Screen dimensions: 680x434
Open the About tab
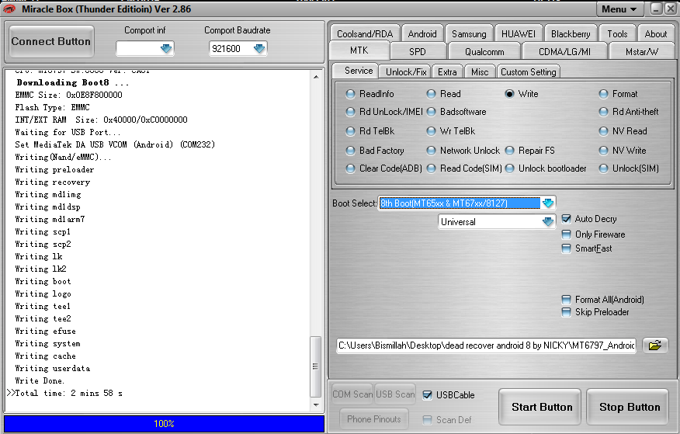click(x=656, y=34)
